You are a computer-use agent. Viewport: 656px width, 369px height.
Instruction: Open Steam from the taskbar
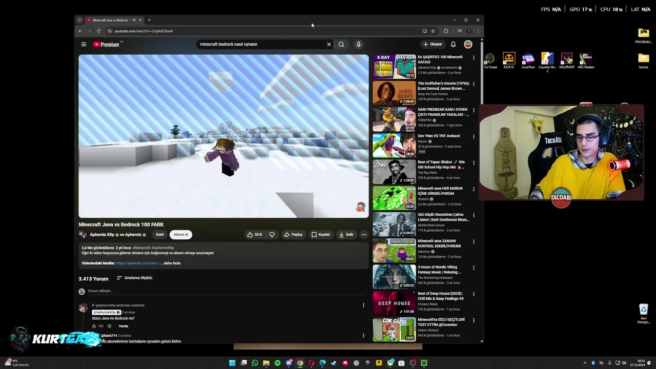click(x=334, y=363)
